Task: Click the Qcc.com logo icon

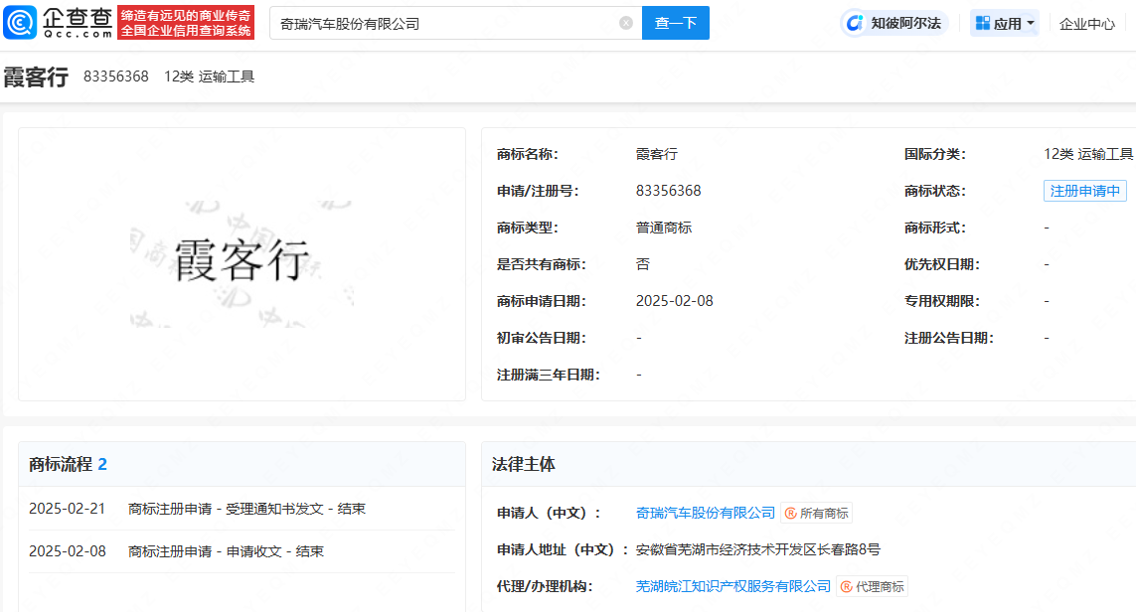Action: point(20,23)
